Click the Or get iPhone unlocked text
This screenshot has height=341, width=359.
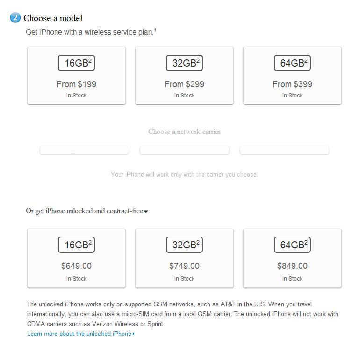84,211
